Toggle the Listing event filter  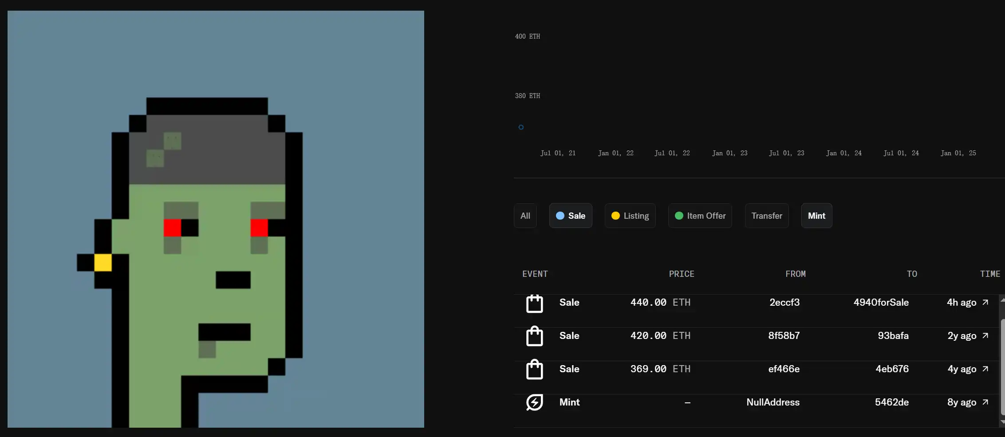coord(630,216)
